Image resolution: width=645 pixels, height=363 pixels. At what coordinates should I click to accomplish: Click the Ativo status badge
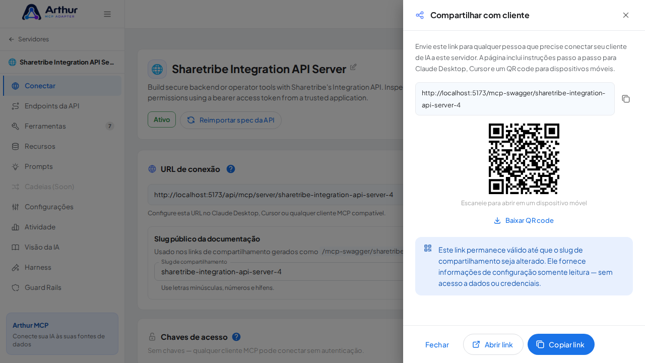[x=162, y=119]
